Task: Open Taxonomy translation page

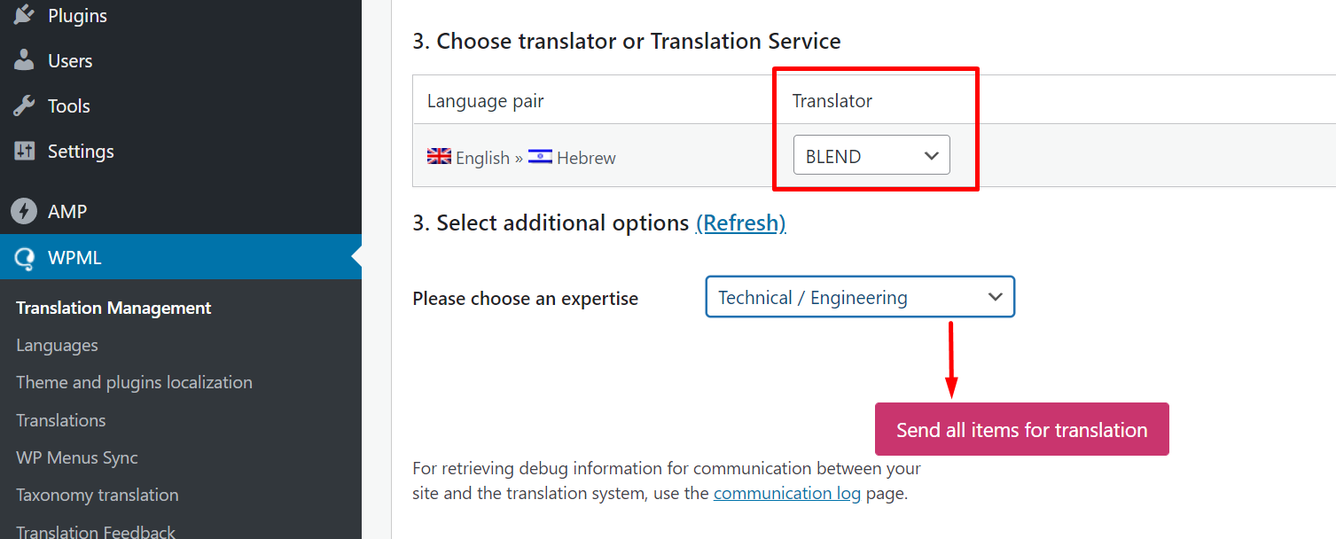Action: (98, 495)
